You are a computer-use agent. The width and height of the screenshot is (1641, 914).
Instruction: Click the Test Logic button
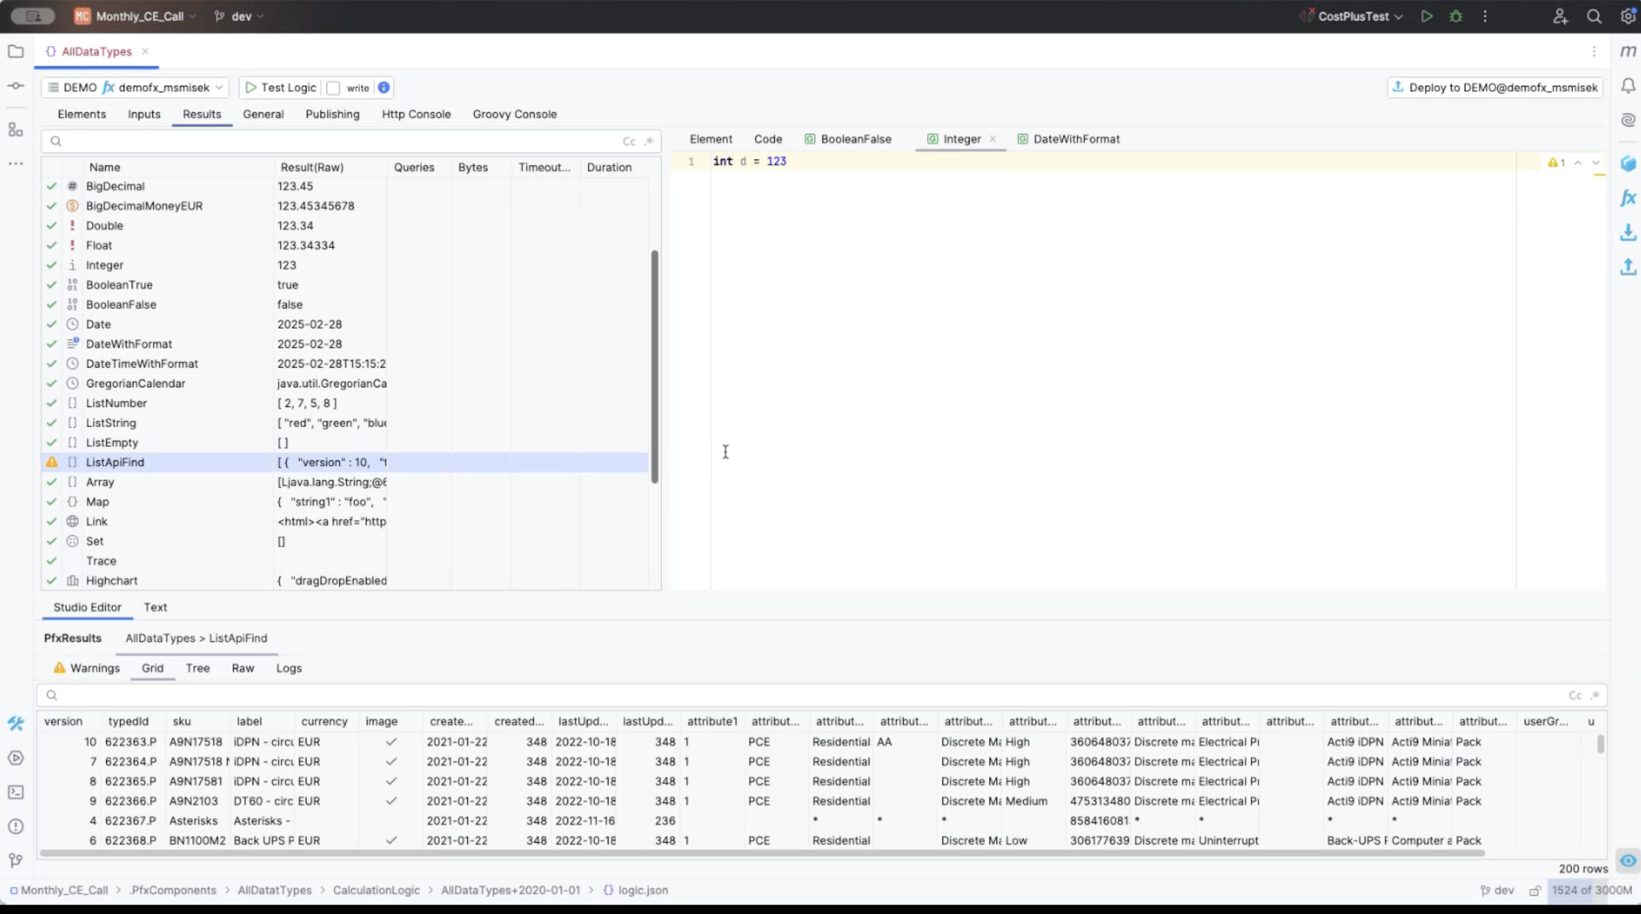281,88
